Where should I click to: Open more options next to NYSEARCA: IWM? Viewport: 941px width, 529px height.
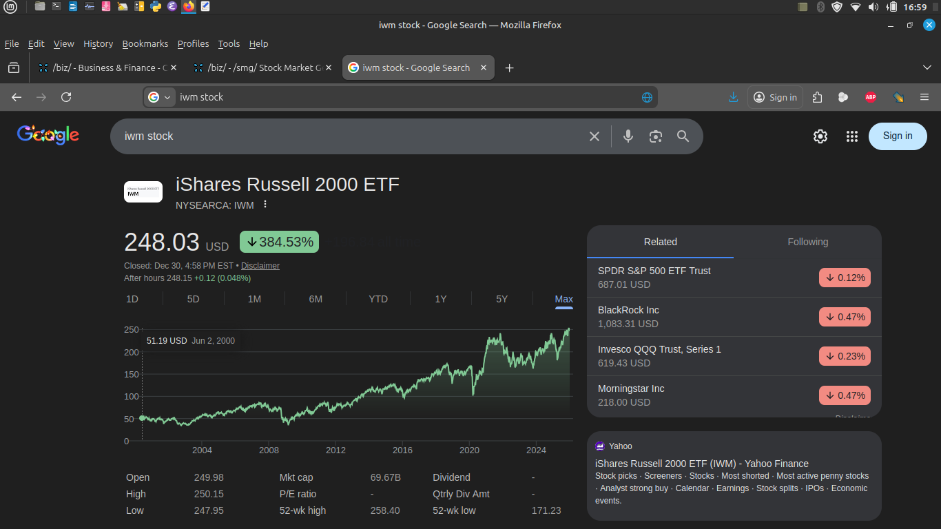(265, 205)
